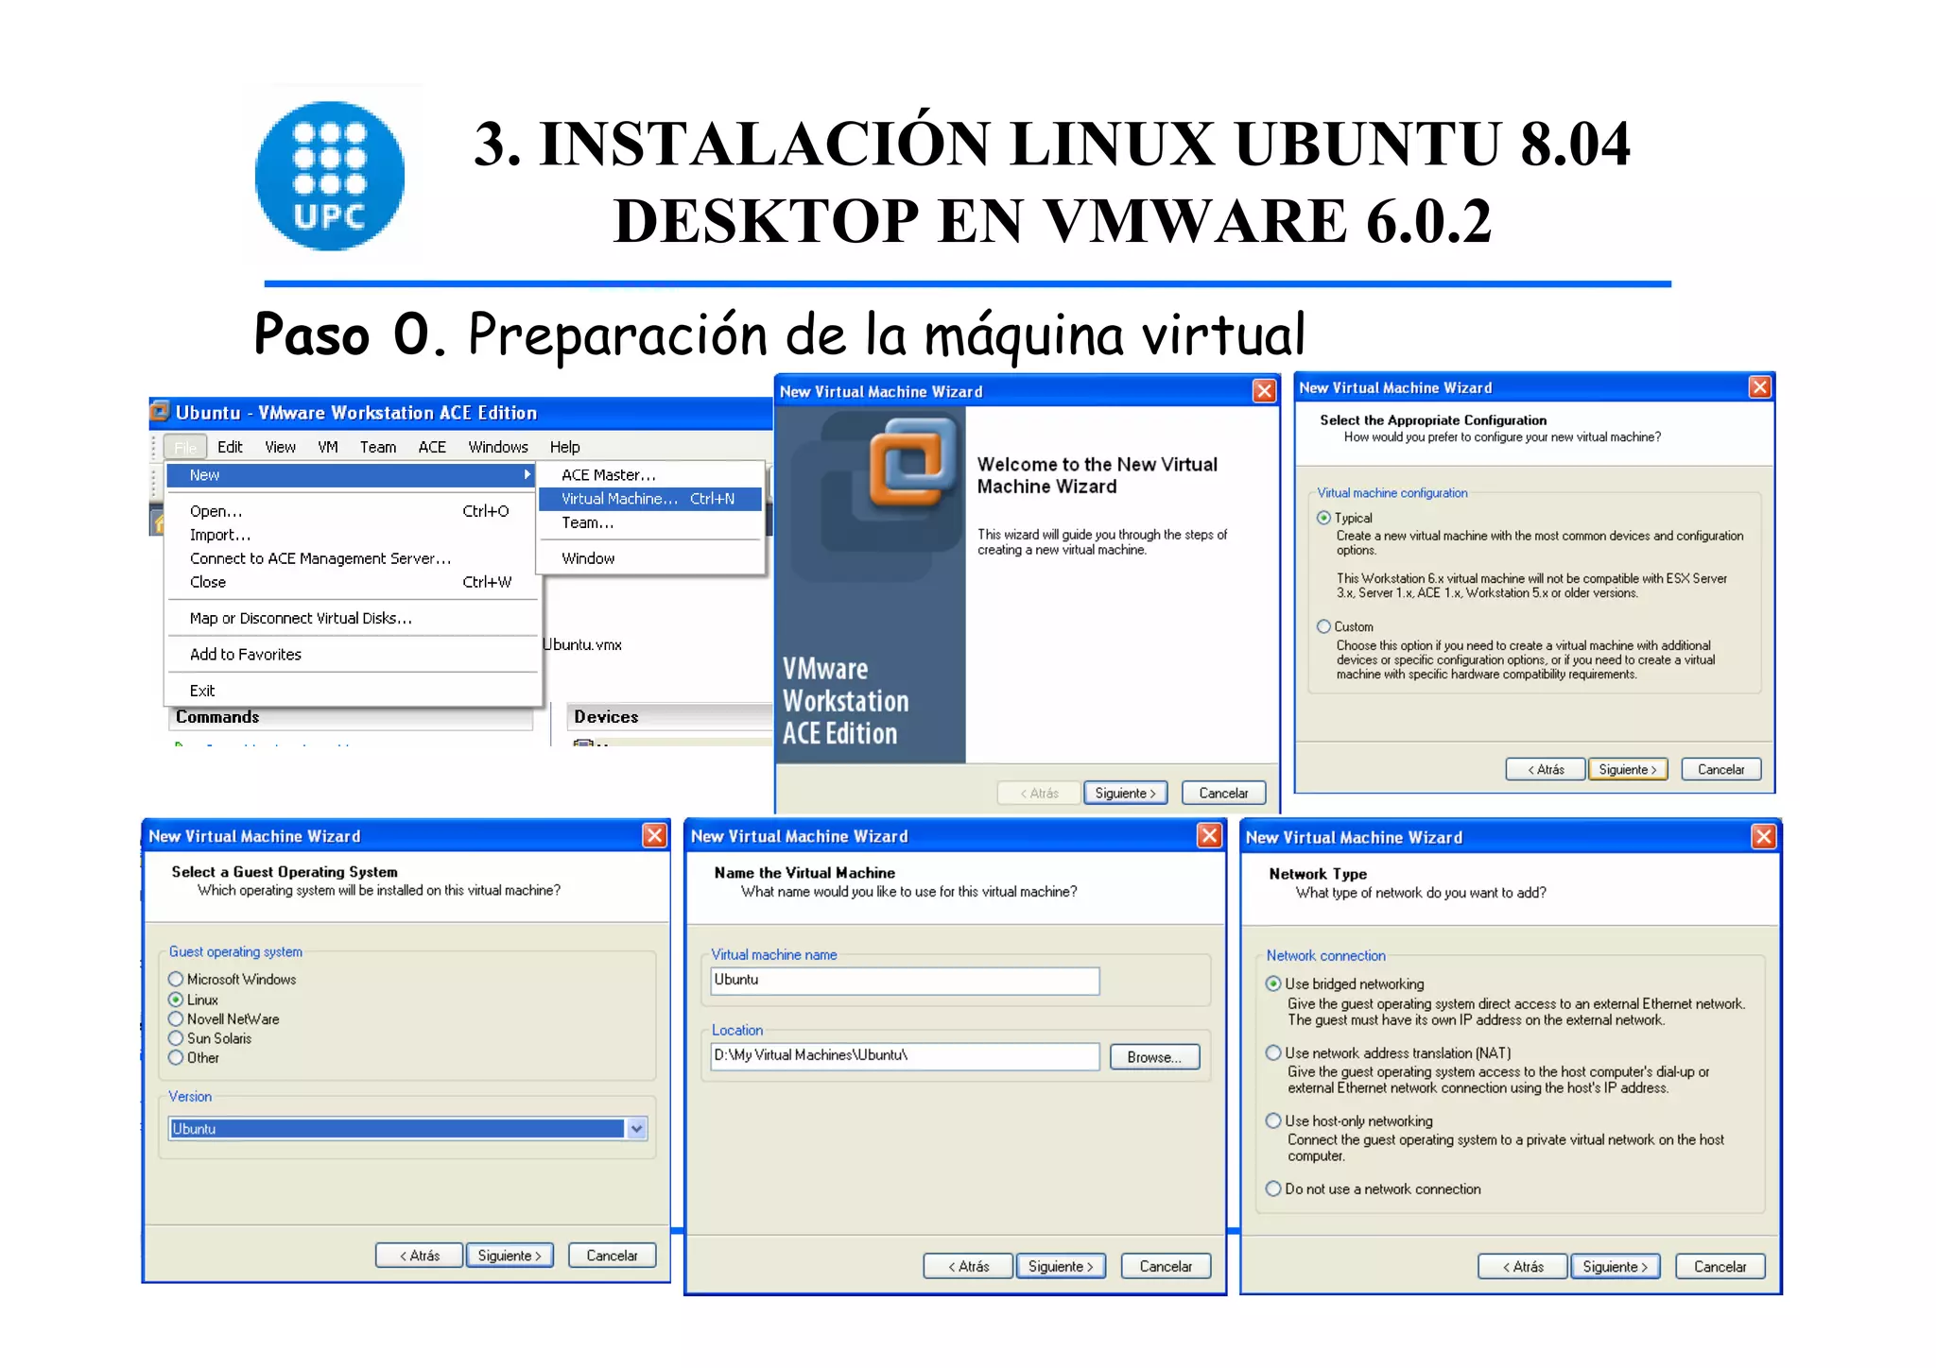Open the VM menu
Viewport: 1936px width, 1368px height.
328,447
